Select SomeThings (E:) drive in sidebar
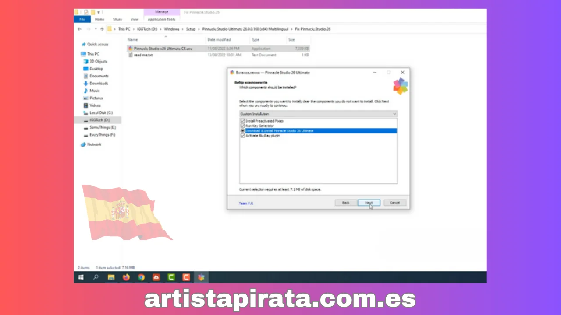561x315 pixels. [x=102, y=127]
